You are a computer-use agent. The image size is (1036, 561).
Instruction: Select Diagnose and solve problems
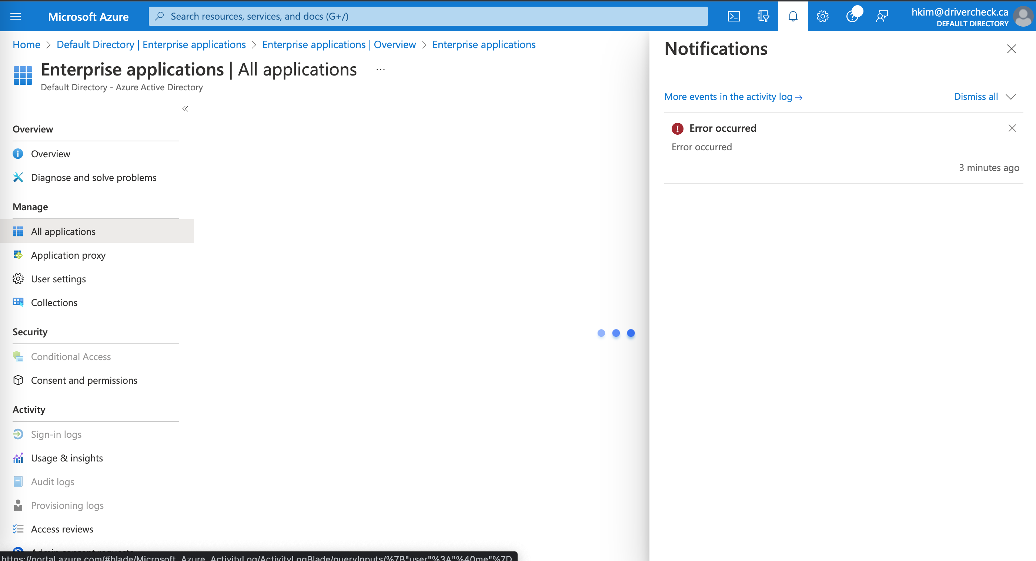pos(94,177)
